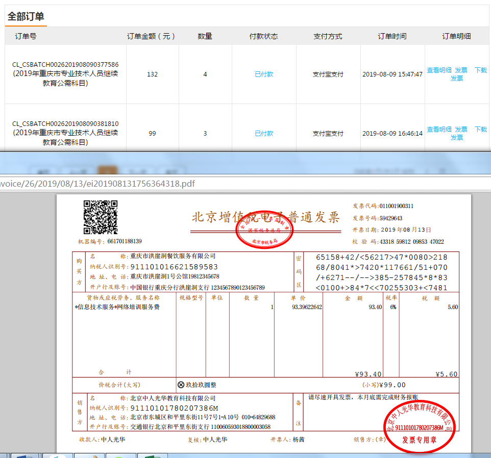Click the total amount ¥99.00
Image resolution: width=491 pixels, height=458 pixels.
(x=392, y=385)
